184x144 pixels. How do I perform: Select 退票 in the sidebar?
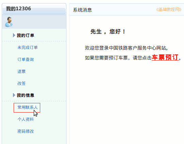[x=21, y=71]
